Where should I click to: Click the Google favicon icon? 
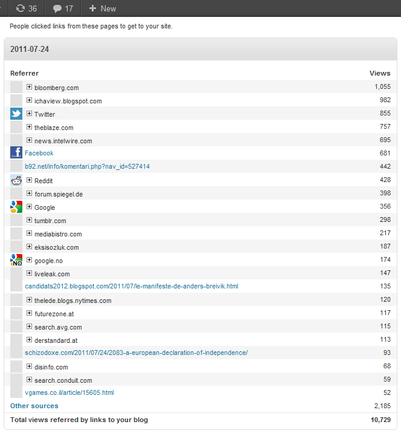[16, 207]
